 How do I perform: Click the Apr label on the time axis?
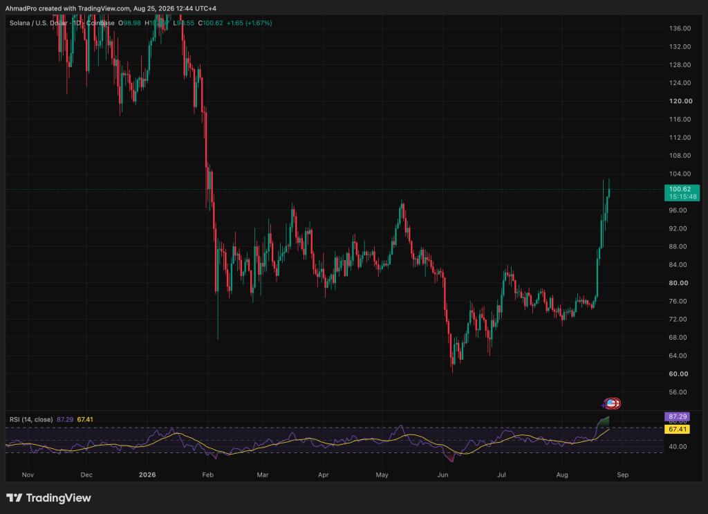(323, 475)
